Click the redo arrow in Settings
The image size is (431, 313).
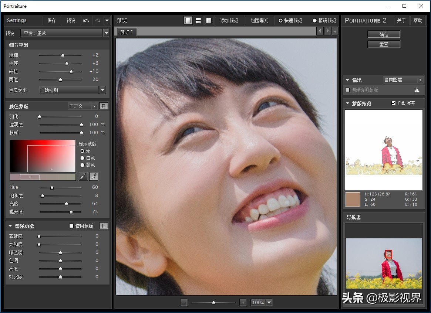click(97, 21)
